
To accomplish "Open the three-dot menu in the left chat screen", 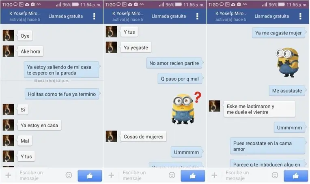I will [94, 16].
